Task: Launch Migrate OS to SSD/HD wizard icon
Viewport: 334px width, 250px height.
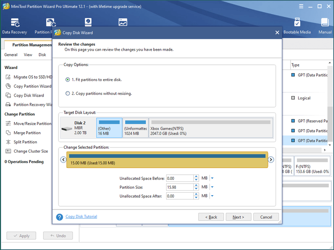Action: [x=8, y=77]
